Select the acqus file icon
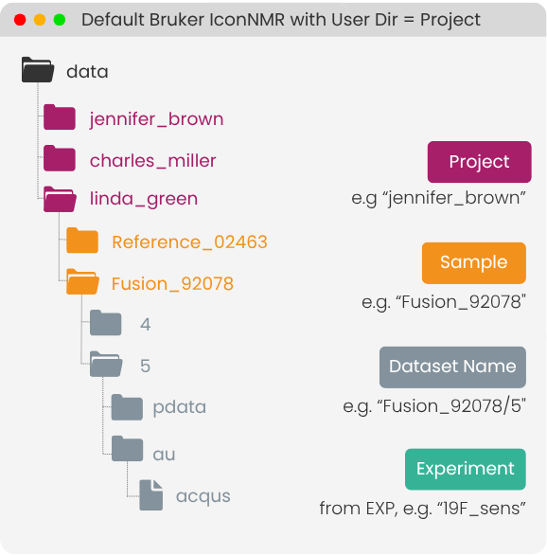547x555 pixels. pyautogui.click(x=151, y=494)
